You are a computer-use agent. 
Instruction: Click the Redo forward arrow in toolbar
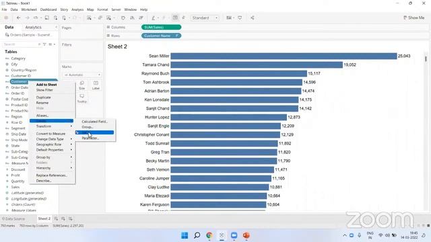27,18
